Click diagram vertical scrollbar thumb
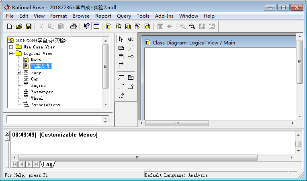 pyautogui.click(x=299, y=62)
